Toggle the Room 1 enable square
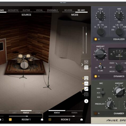 pos(10,120)
